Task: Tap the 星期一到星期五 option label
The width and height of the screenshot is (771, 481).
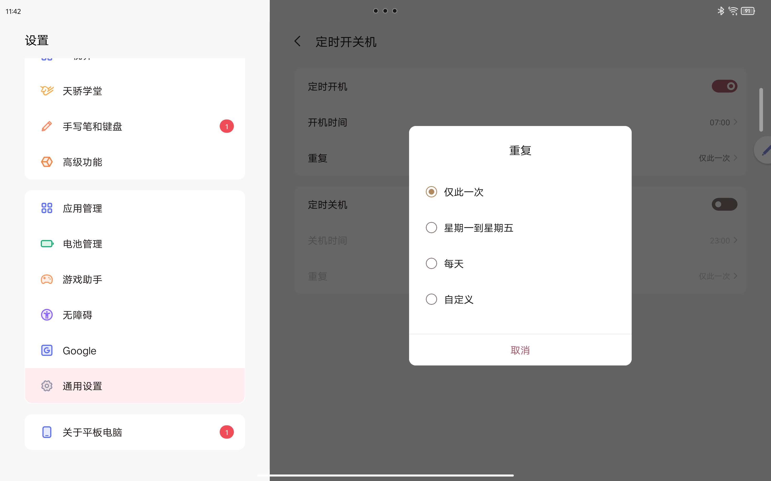Action: 478,228
